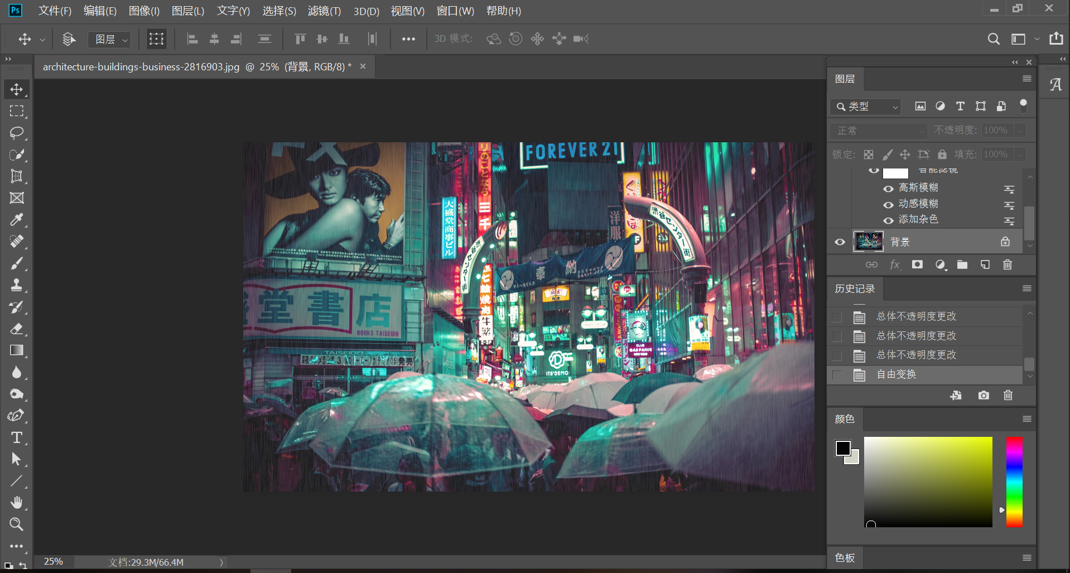This screenshot has width=1070, height=573.
Task: Add a layer mask
Action: (917, 264)
